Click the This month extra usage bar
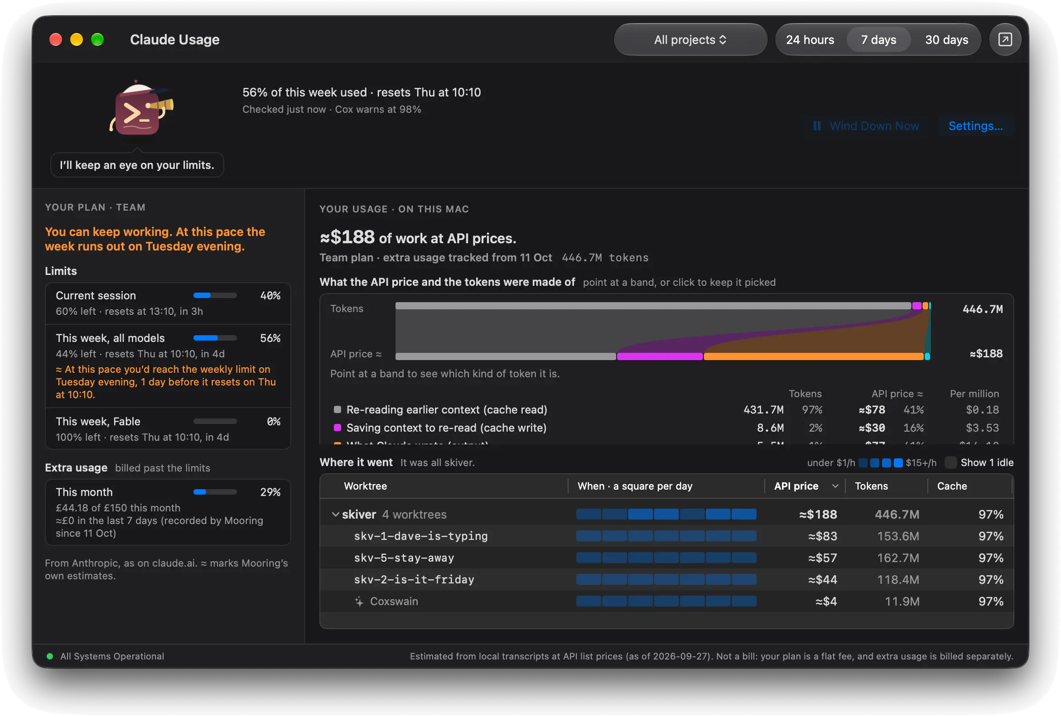 click(x=215, y=492)
